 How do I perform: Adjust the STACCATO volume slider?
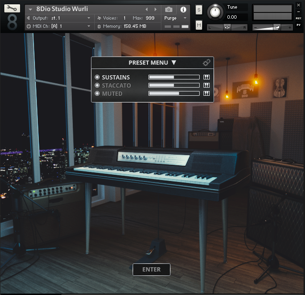pos(174,85)
